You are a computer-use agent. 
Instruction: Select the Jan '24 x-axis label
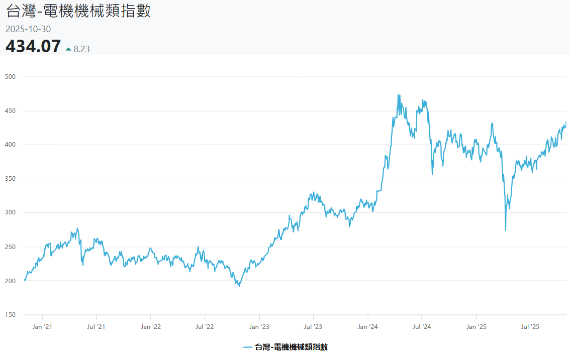[x=367, y=327]
